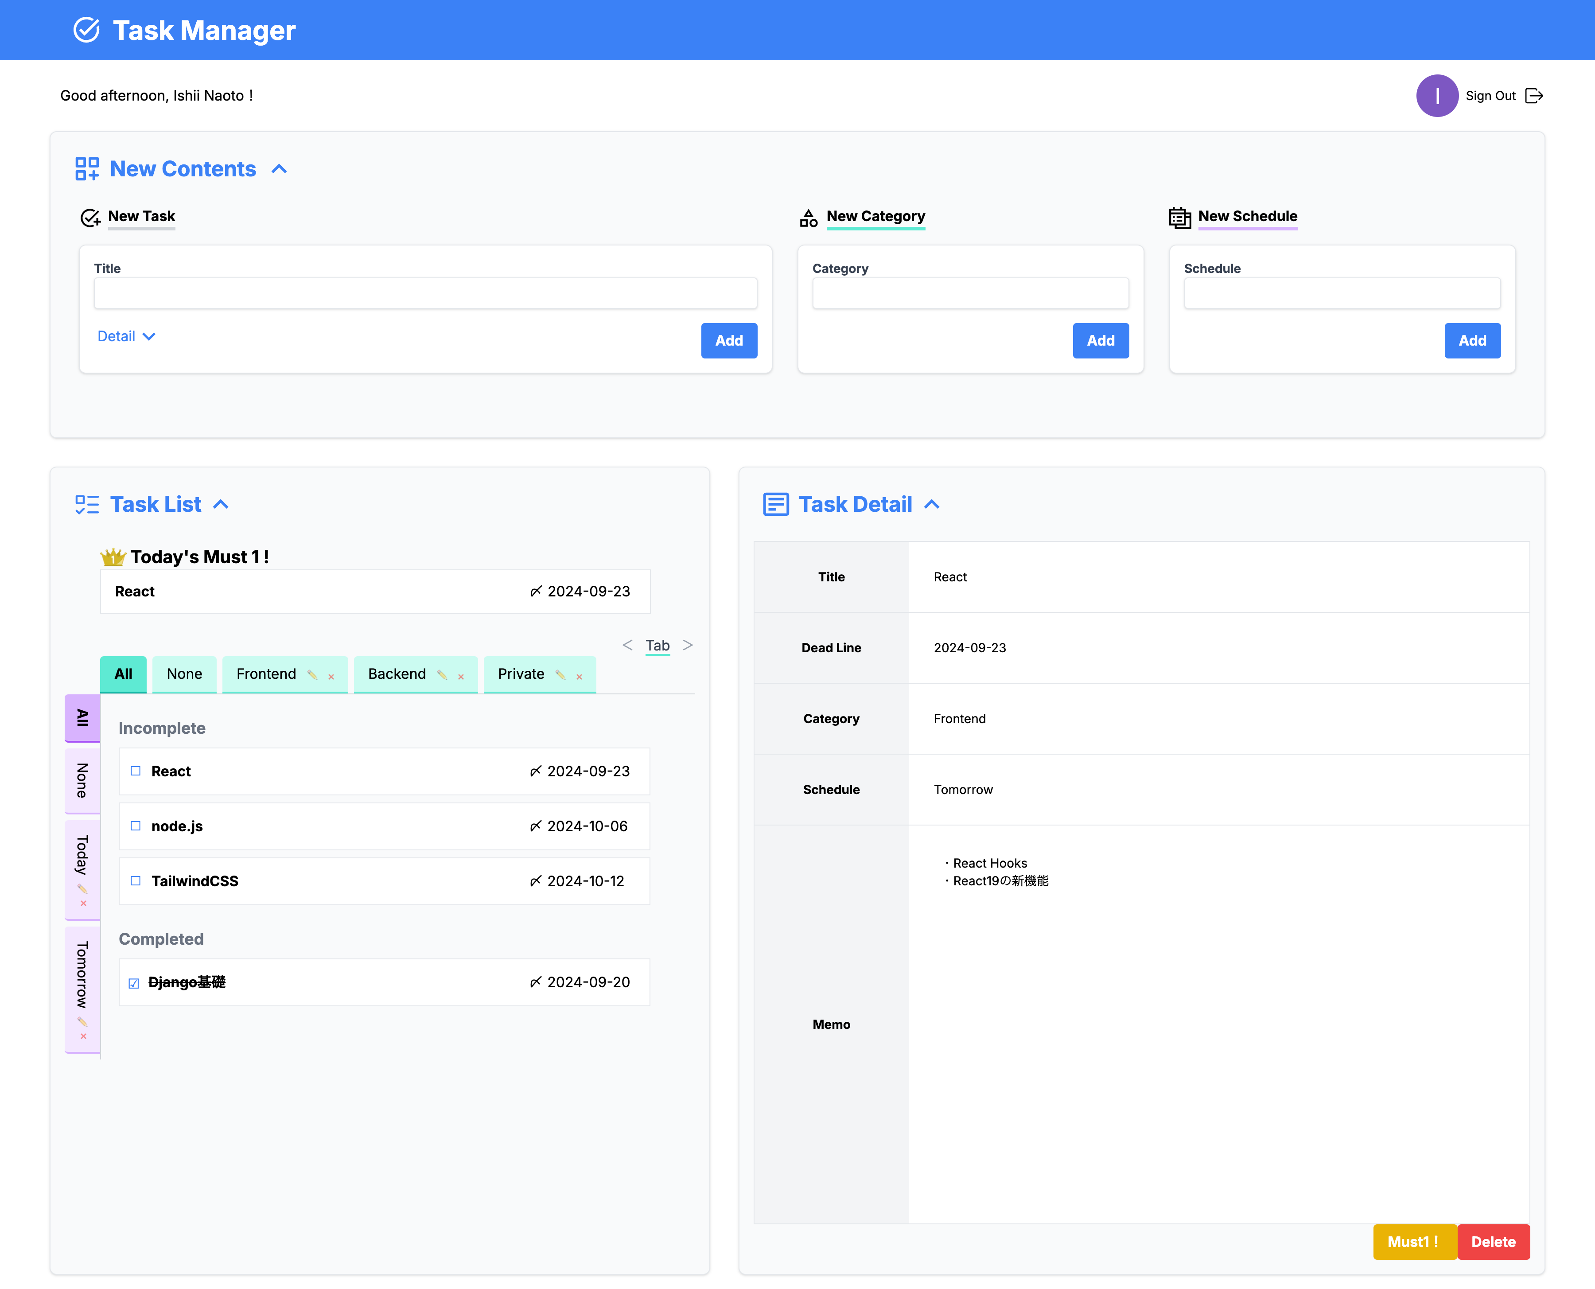1595x1289 pixels.
Task: Click the pencil edit icon on Frontend tab
Action: [313, 675]
